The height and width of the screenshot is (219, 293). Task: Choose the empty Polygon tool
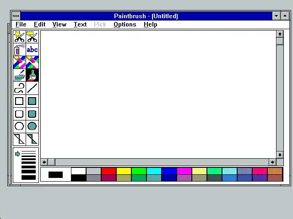coord(19,139)
